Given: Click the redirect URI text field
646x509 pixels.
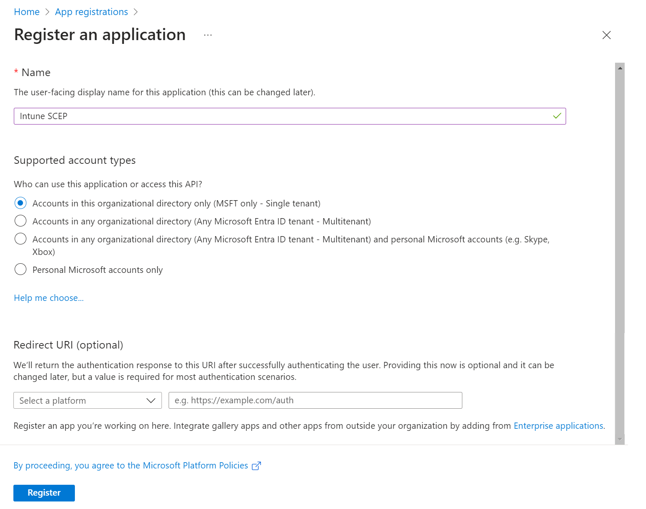Looking at the screenshot, I should (315, 400).
